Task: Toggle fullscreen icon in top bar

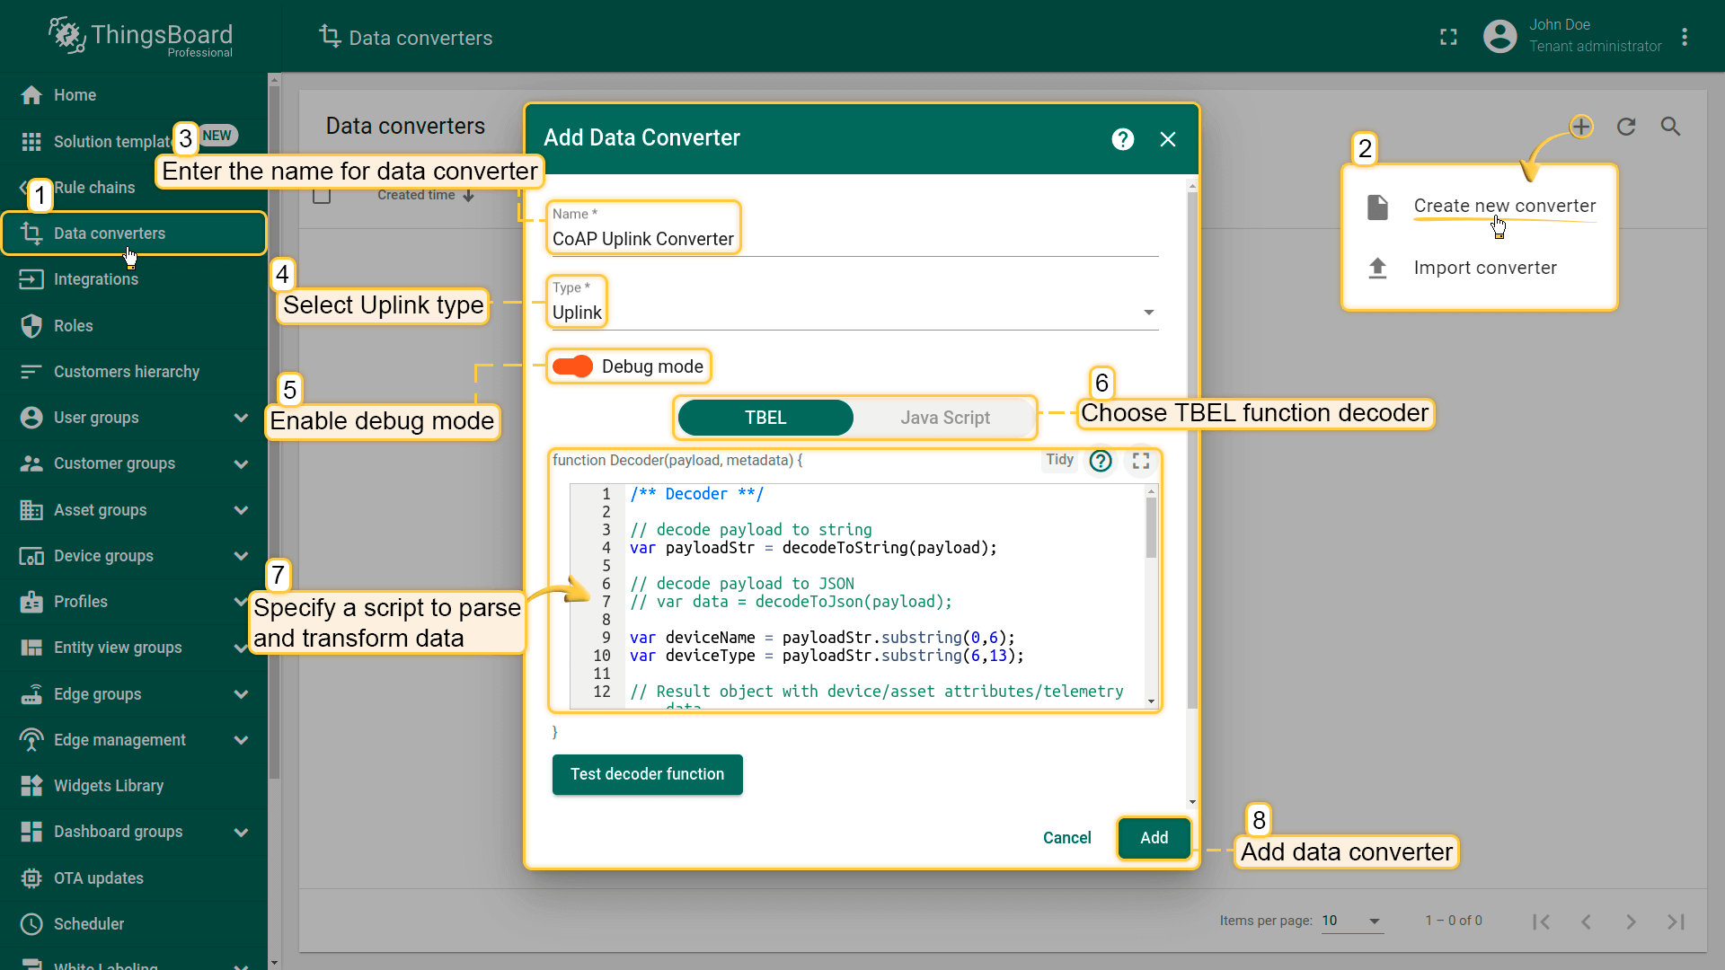Action: click(1448, 37)
